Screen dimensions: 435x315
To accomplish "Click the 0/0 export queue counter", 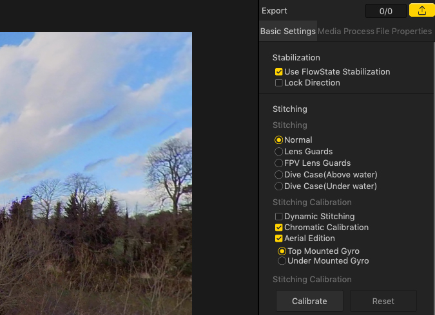I will pyautogui.click(x=385, y=11).
